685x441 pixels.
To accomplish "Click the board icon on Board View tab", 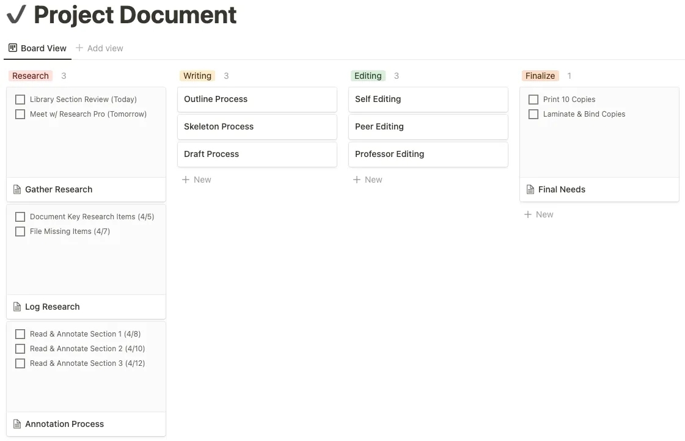I will (13, 48).
